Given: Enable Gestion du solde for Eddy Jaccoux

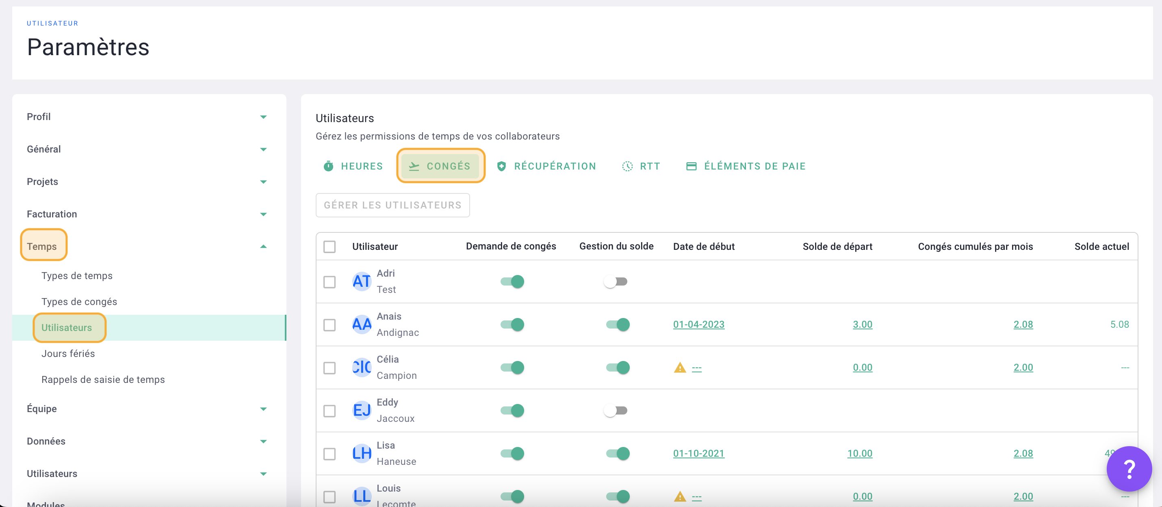Looking at the screenshot, I should [x=616, y=410].
